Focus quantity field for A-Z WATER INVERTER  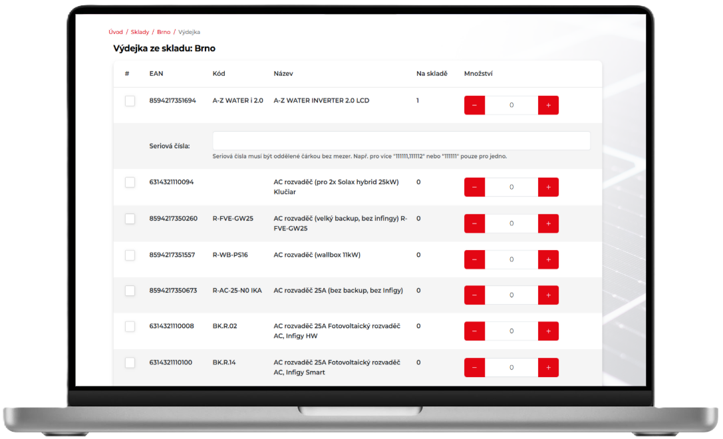tap(511, 105)
